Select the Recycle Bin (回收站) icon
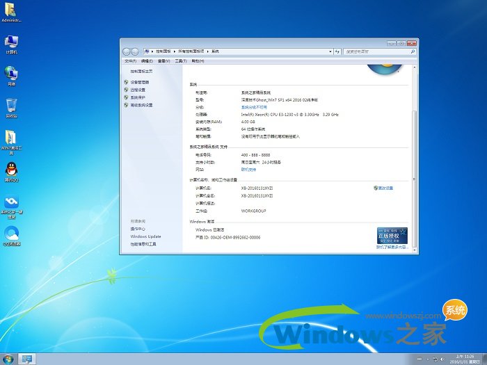The height and width of the screenshot is (365, 487). 11,108
